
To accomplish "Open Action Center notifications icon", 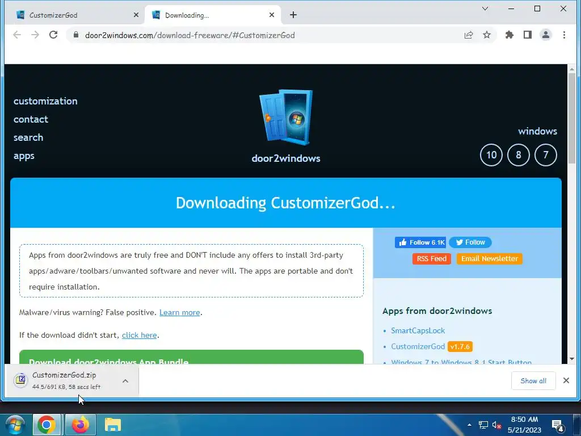I will pyautogui.click(x=558, y=425).
